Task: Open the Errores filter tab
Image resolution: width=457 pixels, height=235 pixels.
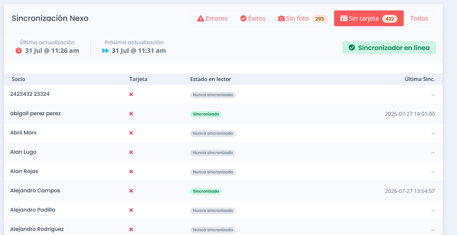Action: point(212,18)
